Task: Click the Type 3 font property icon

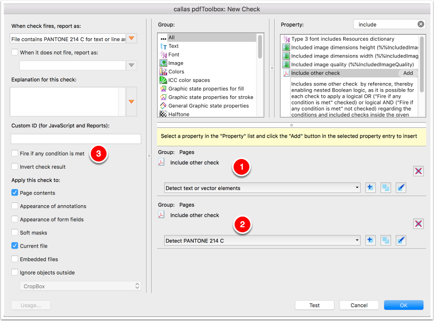Action: click(286, 39)
